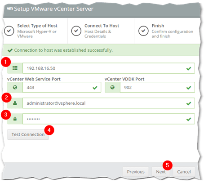The height and width of the screenshot is (183, 204).
Task: Click the VMware vm logo in the header
Action: (x=10, y=9)
